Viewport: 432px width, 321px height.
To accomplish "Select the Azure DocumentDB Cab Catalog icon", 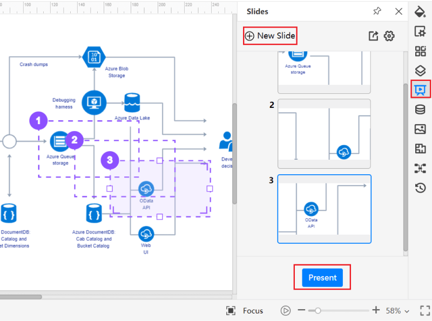I will coord(94,213).
